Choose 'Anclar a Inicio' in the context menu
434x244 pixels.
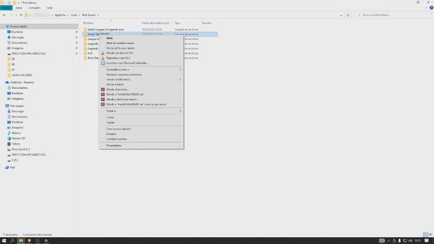115,84
